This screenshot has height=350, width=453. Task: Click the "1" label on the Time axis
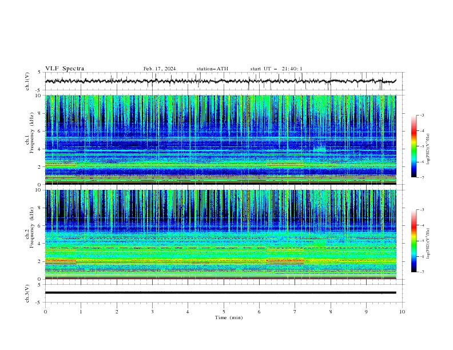[81, 312]
